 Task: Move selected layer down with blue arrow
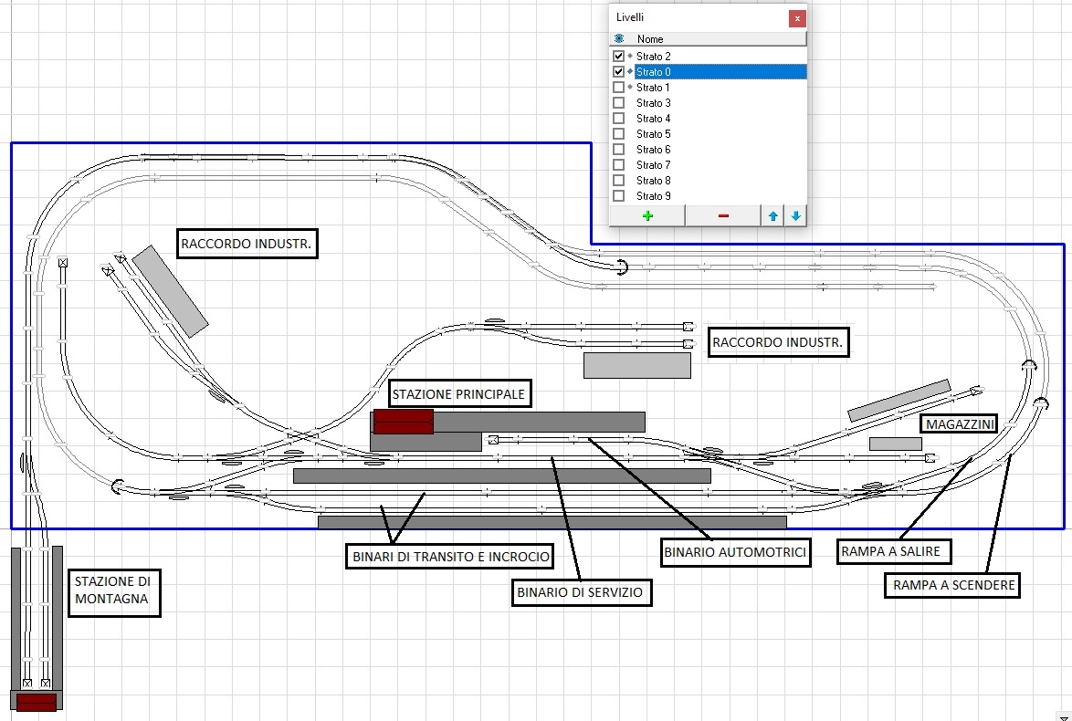click(x=795, y=215)
